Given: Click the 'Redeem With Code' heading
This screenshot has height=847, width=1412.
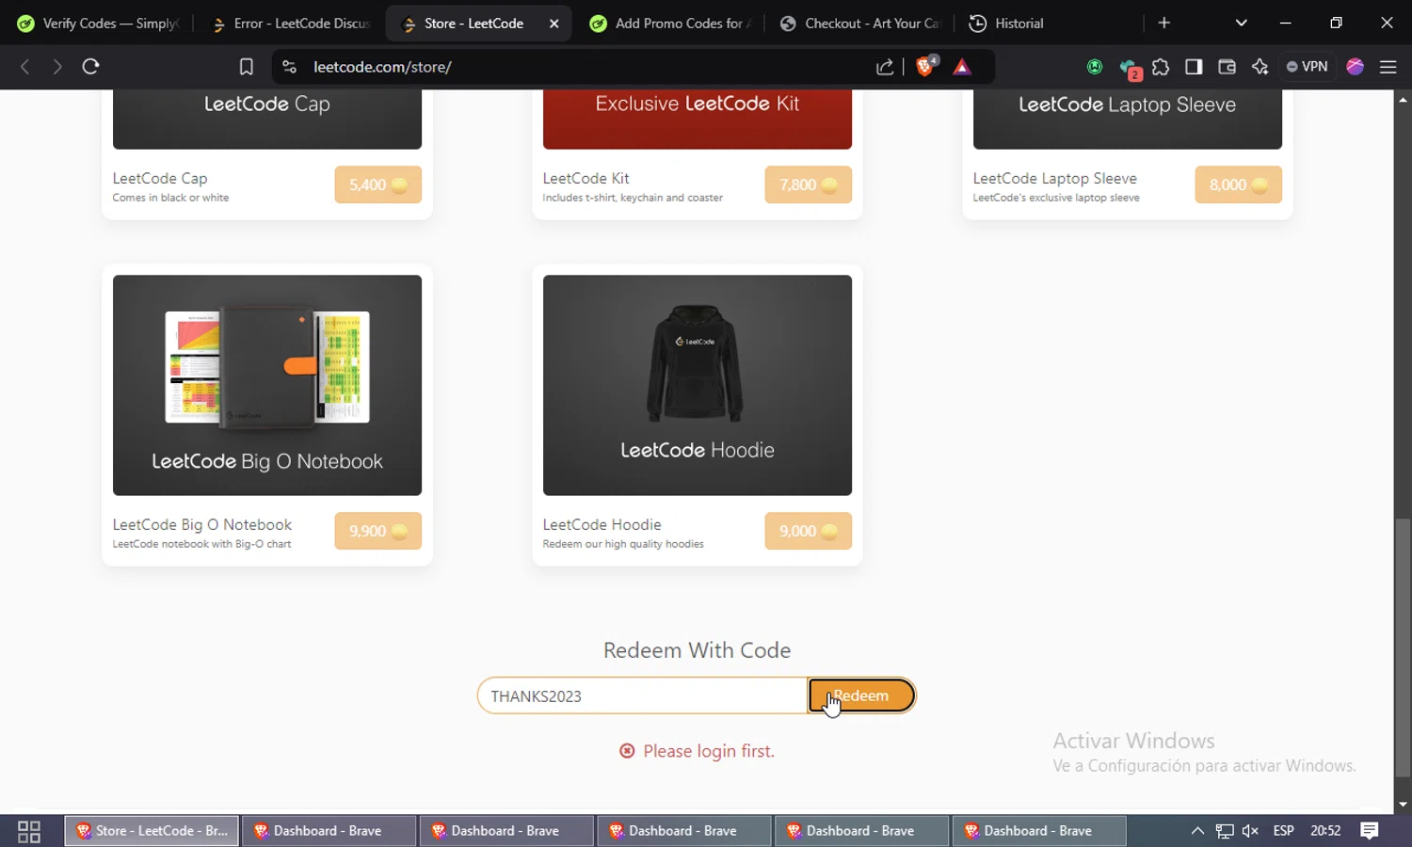Looking at the screenshot, I should pos(698,650).
